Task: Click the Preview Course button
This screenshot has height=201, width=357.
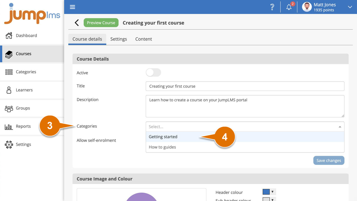Action: 101,23
